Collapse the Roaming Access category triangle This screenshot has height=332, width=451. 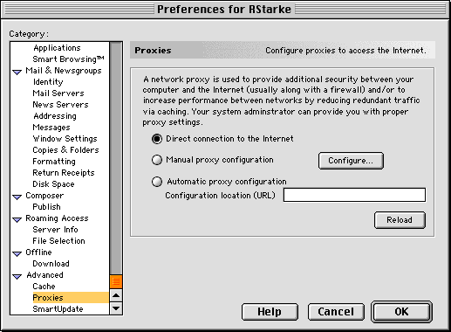coord(17,219)
